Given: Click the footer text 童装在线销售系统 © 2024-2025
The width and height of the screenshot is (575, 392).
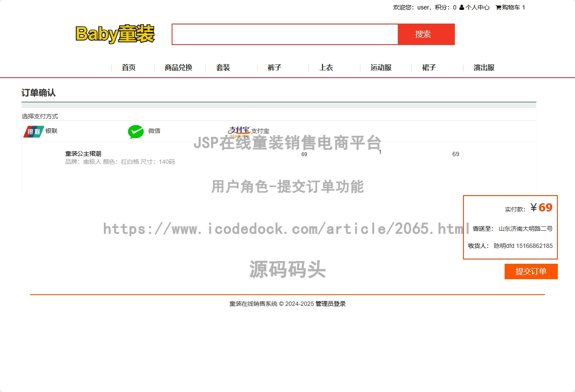Looking at the screenshot, I should click(272, 304).
